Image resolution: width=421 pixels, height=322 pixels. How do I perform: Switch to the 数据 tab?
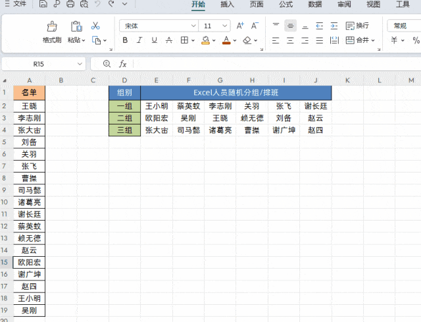point(315,4)
